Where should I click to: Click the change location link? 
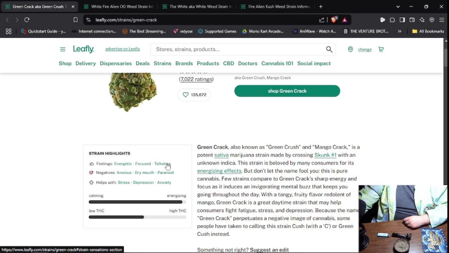click(x=364, y=50)
